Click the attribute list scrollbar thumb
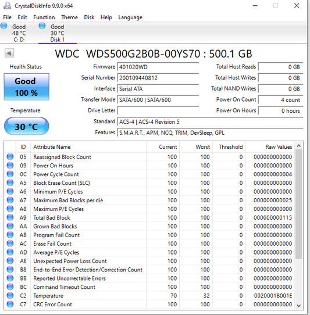Screen dimensions: 310x315 tap(299, 205)
